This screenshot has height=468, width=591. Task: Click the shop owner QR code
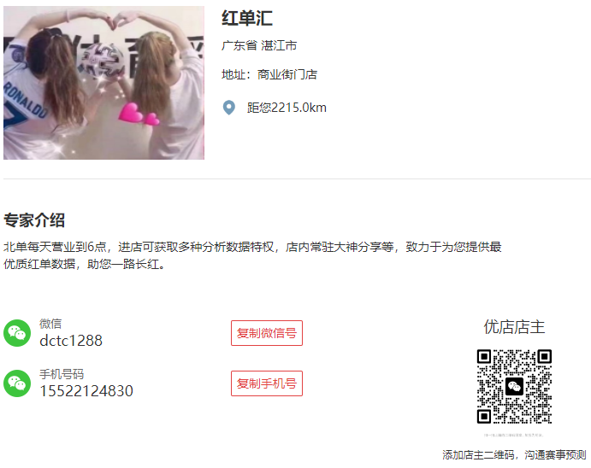(515, 386)
